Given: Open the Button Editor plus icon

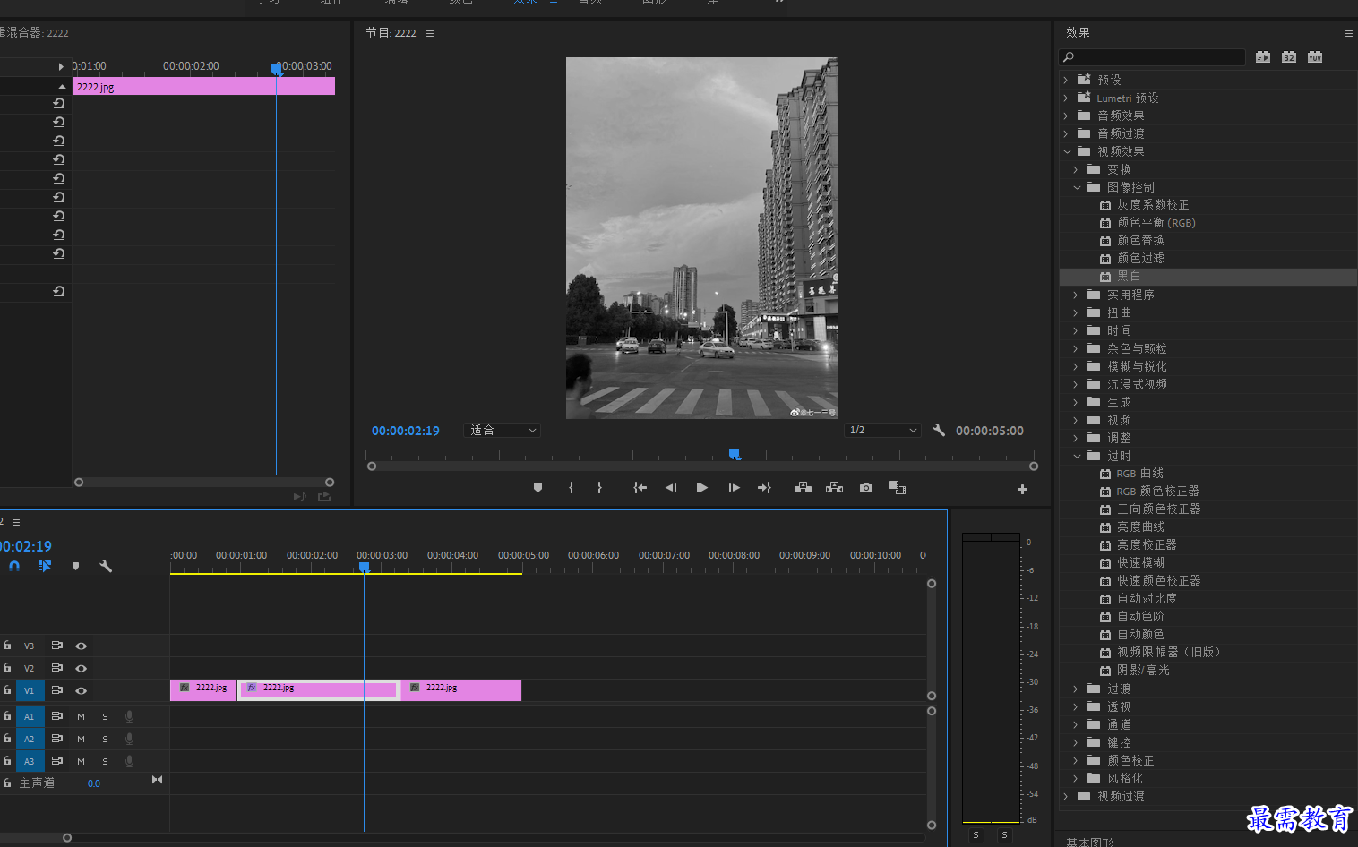Looking at the screenshot, I should point(1022,489).
